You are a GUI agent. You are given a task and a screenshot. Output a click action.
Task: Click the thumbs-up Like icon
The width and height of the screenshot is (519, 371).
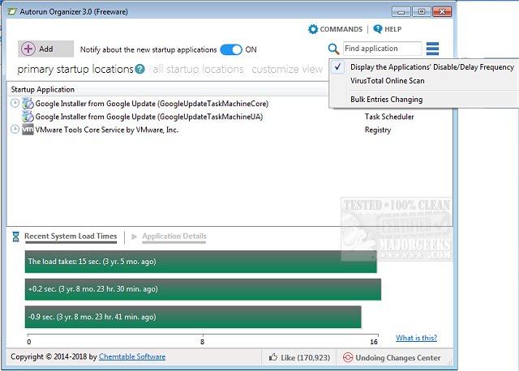pos(273,357)
